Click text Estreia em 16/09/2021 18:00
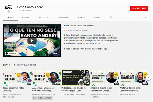 pos(43,94)
